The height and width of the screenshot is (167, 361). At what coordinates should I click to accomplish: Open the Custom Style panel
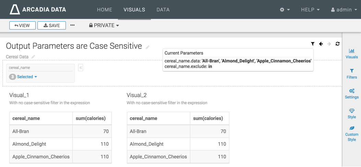(x=351, y=133)
